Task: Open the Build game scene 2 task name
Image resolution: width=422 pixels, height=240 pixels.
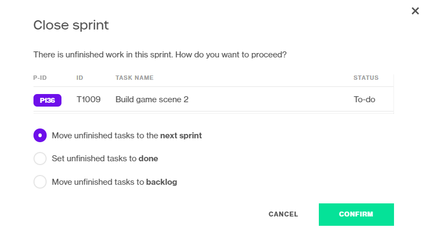Action: pyautogui.click(x=152, y=99)
